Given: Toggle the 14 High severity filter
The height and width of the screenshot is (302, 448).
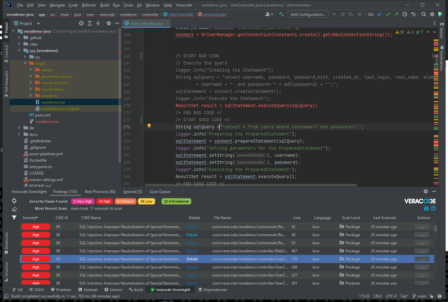Looking at the screenshot, I should (x=105, y=201).
